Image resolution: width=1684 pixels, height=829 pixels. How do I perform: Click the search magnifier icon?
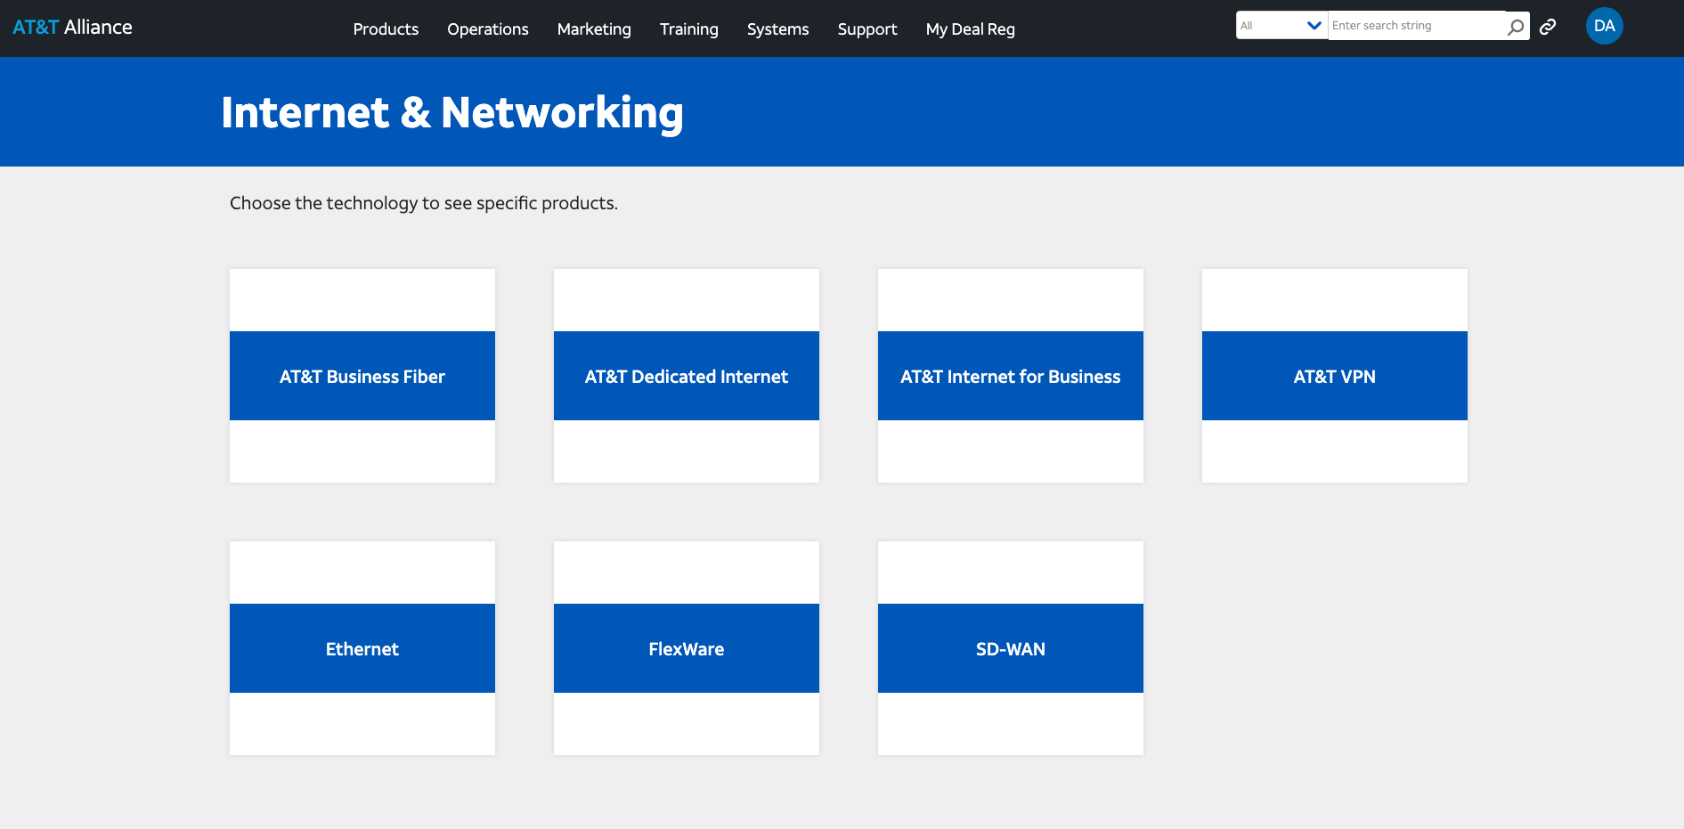(1516, 27)
